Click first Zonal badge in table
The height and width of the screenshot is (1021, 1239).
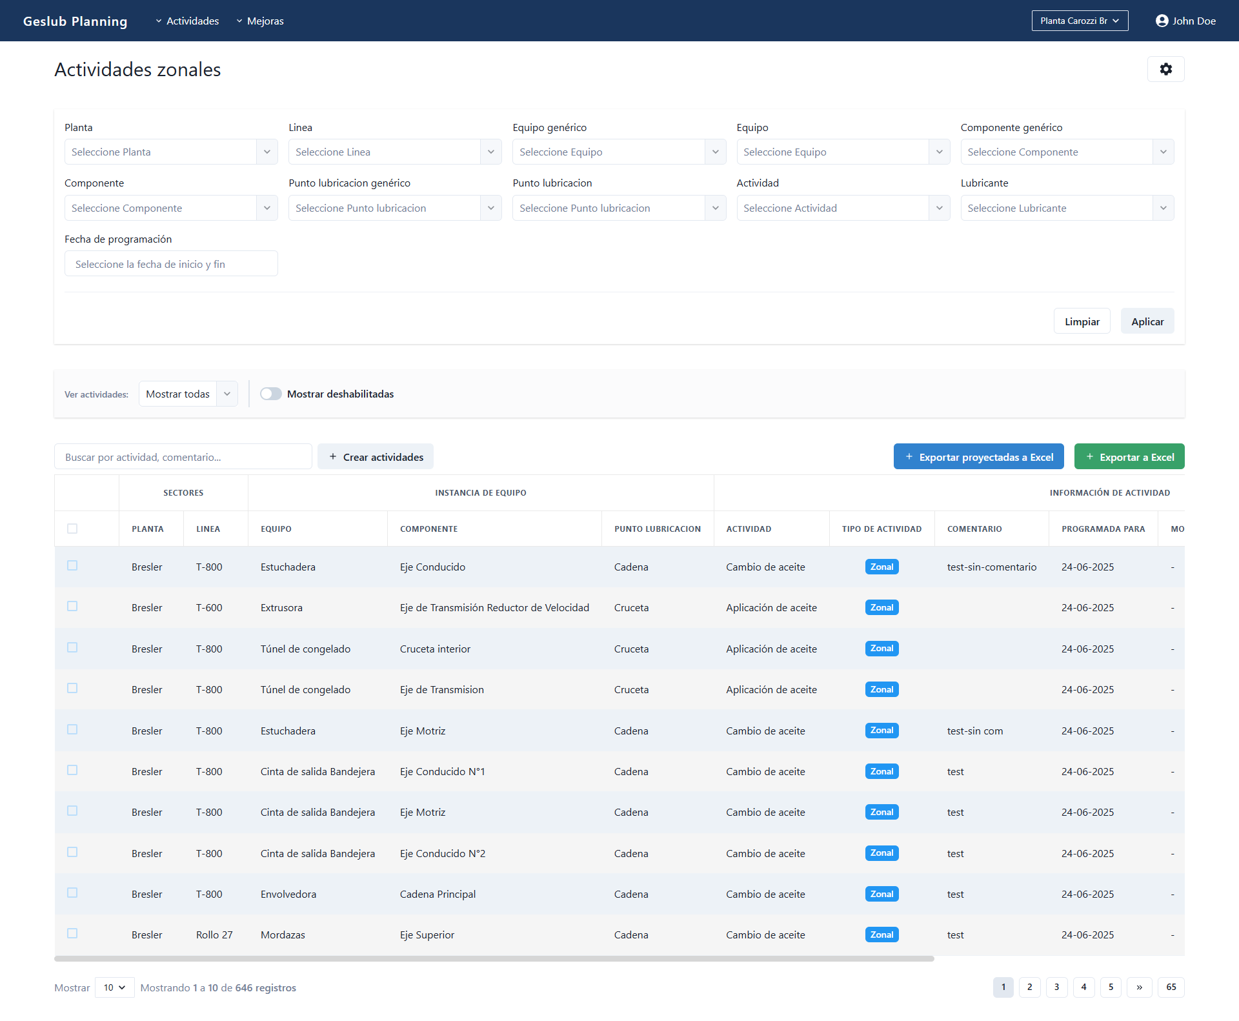coord(881,567)
